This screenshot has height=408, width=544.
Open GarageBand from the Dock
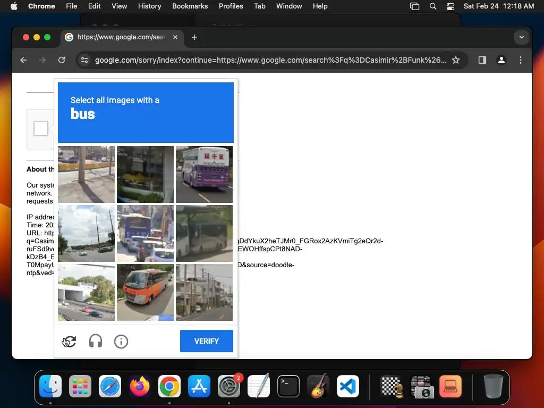318,386
